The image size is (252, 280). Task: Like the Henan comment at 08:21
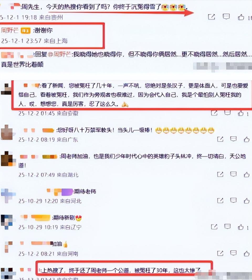(247, 253)
